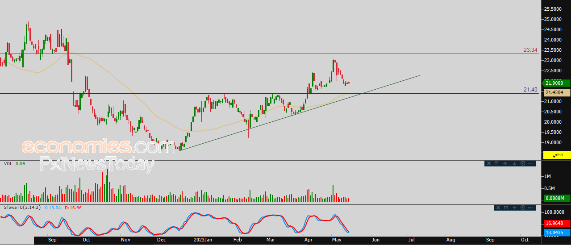This screenshot has width=571, height=245.
Task: Move the SlowSTO panel up
Action: click(x=514, y=208)
